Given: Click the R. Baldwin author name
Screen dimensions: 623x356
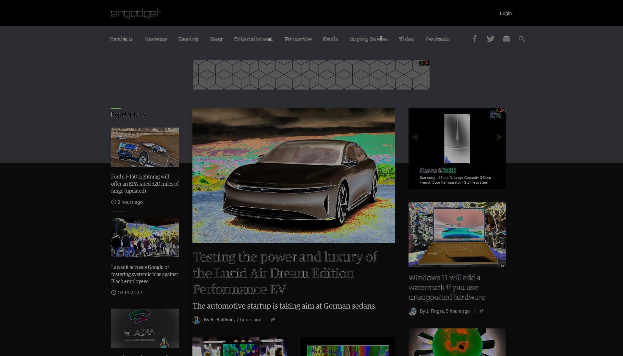Looking at the screenshot, I should pos(222,320).
